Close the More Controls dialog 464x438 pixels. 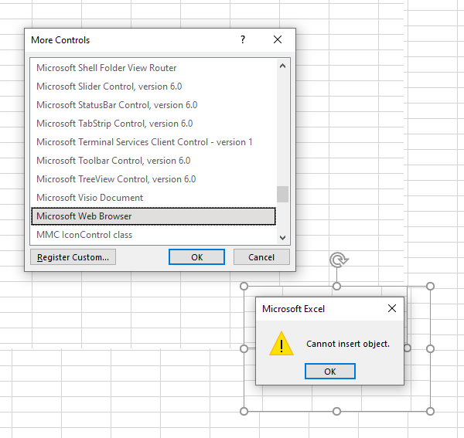coord(278,39)
